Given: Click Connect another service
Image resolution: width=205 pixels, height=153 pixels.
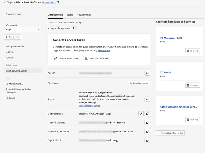Looking at the screenshot, I should pyautogui.click(x=171, y=133).
